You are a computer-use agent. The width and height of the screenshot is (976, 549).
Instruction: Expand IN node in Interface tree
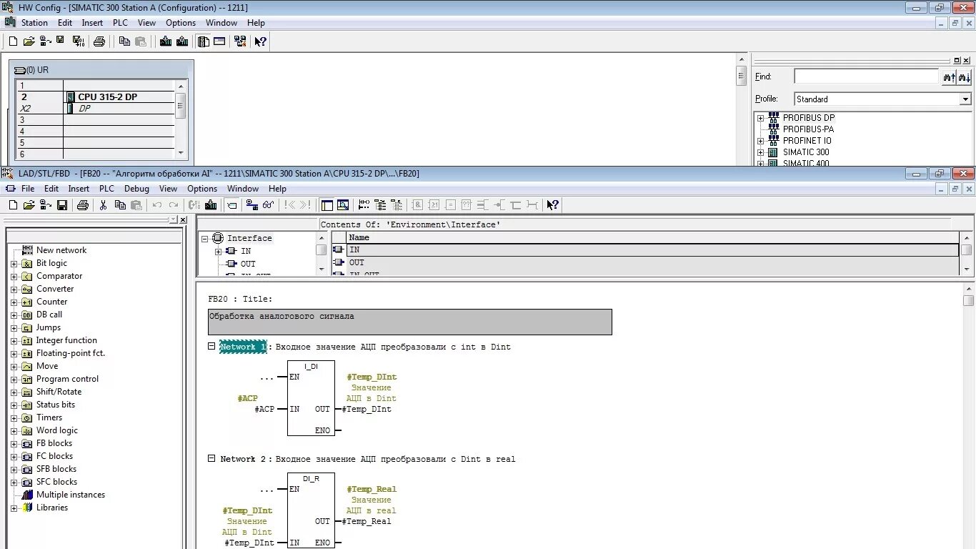(218, 252)
